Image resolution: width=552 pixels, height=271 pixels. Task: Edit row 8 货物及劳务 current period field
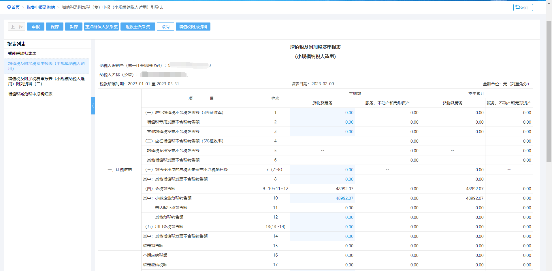[x=322, y=179]
